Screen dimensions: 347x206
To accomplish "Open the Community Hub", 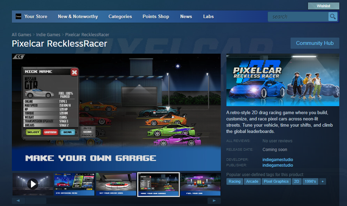I will tap(315, 43).
